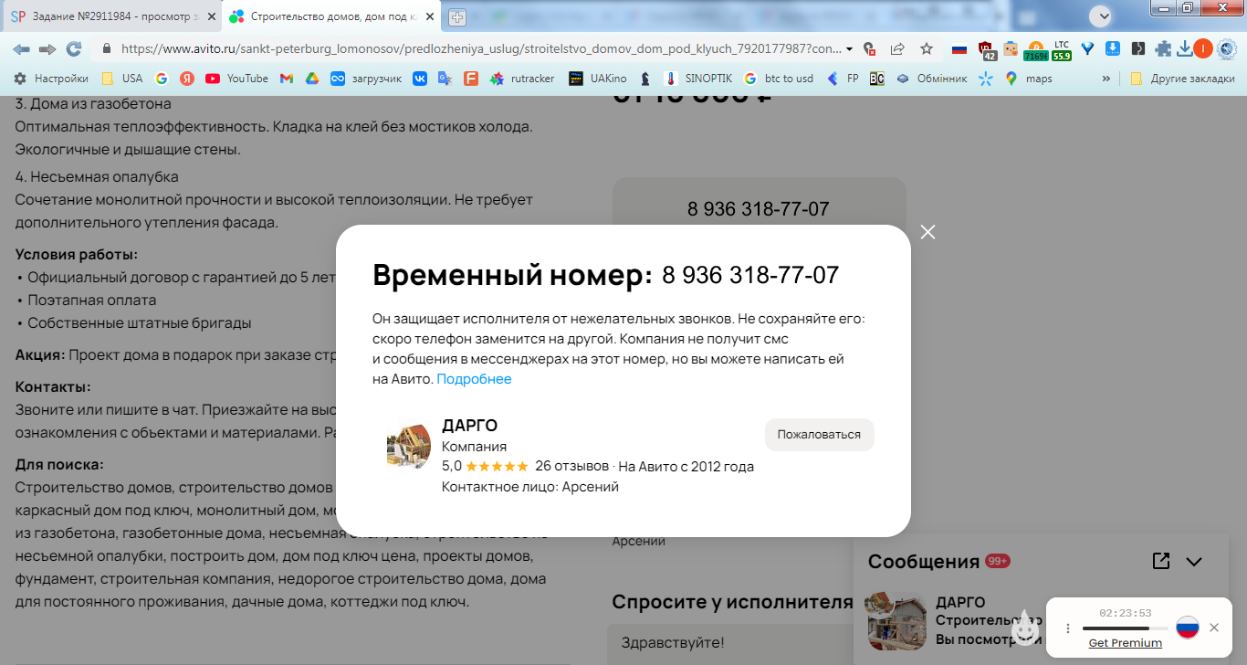
Task: Open the загрузчик bookmark
Action: point(366,79)
